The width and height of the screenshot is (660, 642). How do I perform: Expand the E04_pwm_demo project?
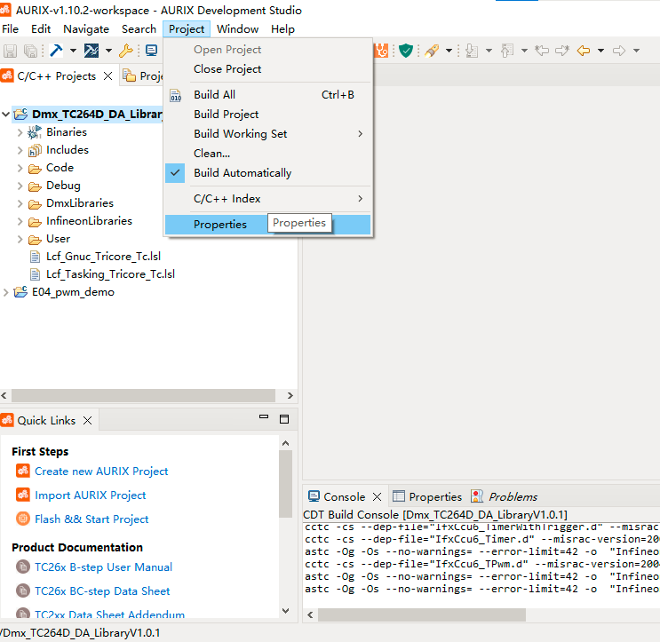(x=6, y=292)
